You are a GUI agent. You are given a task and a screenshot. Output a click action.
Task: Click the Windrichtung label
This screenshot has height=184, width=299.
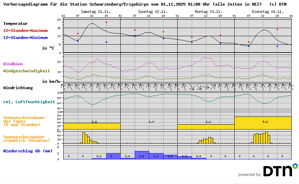18,88
